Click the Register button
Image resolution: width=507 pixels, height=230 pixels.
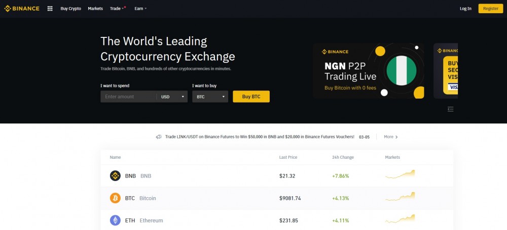coord(490,9)
